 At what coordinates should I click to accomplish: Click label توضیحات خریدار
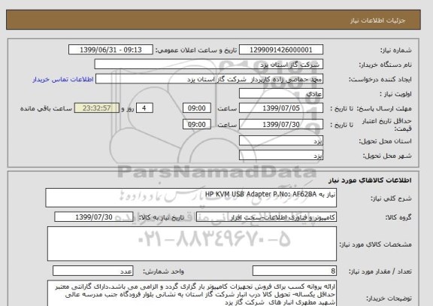[389, 298]
